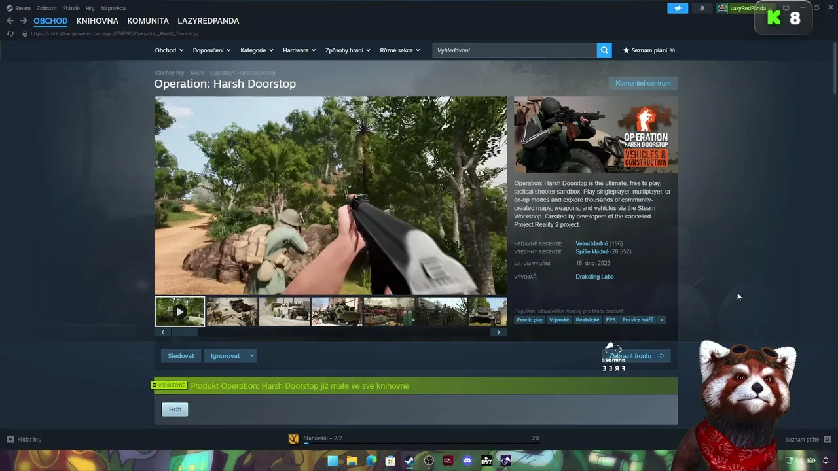Click the Windows notification bell in the tray
838x471 pixels.
click(826, 461)
